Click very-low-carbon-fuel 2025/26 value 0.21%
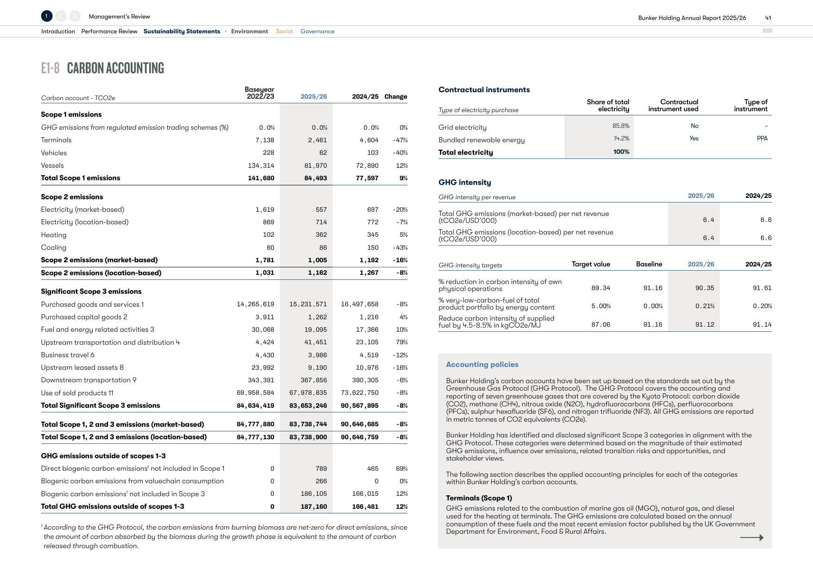813x575 pixels. (x=705, y=306)
